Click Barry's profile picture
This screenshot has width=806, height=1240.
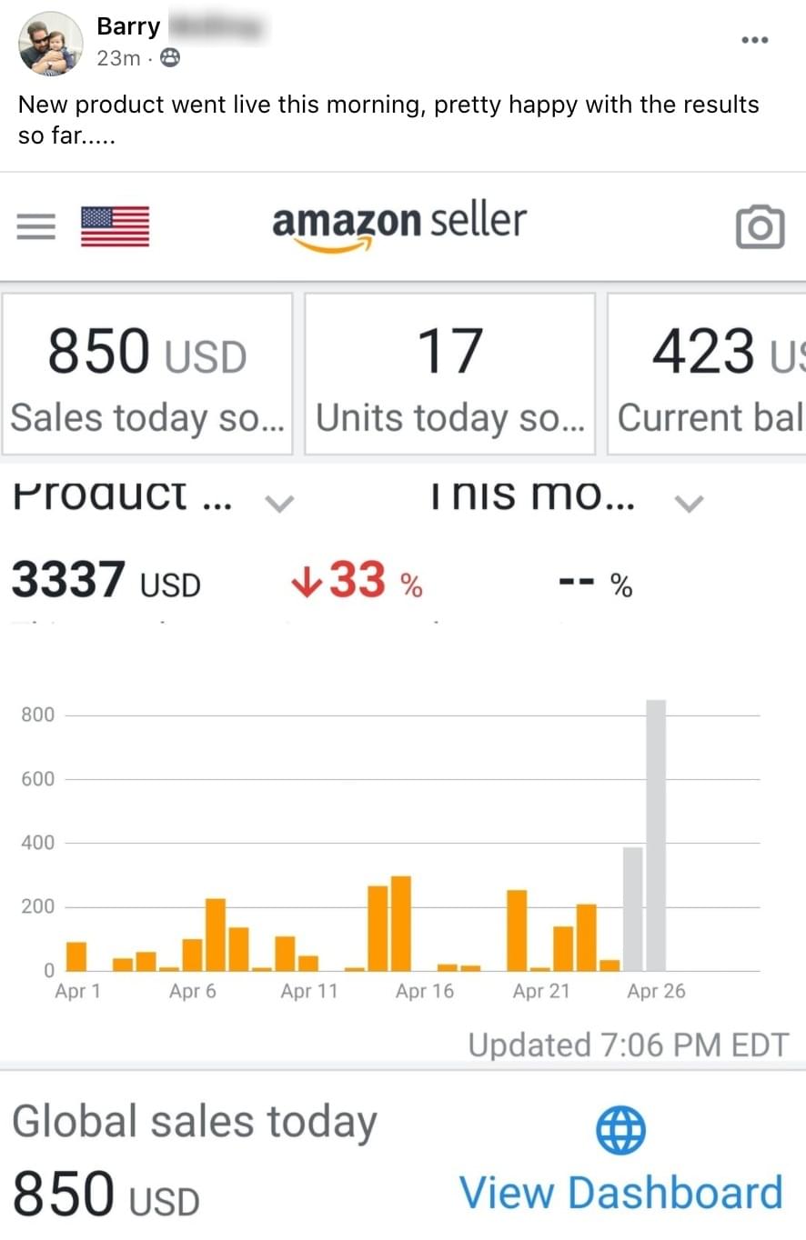click(x=51, y=43)
